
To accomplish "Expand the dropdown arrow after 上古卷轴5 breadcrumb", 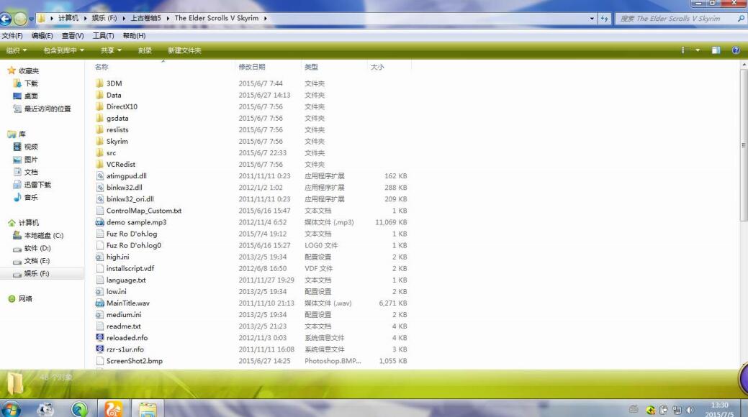I will 168,18.
